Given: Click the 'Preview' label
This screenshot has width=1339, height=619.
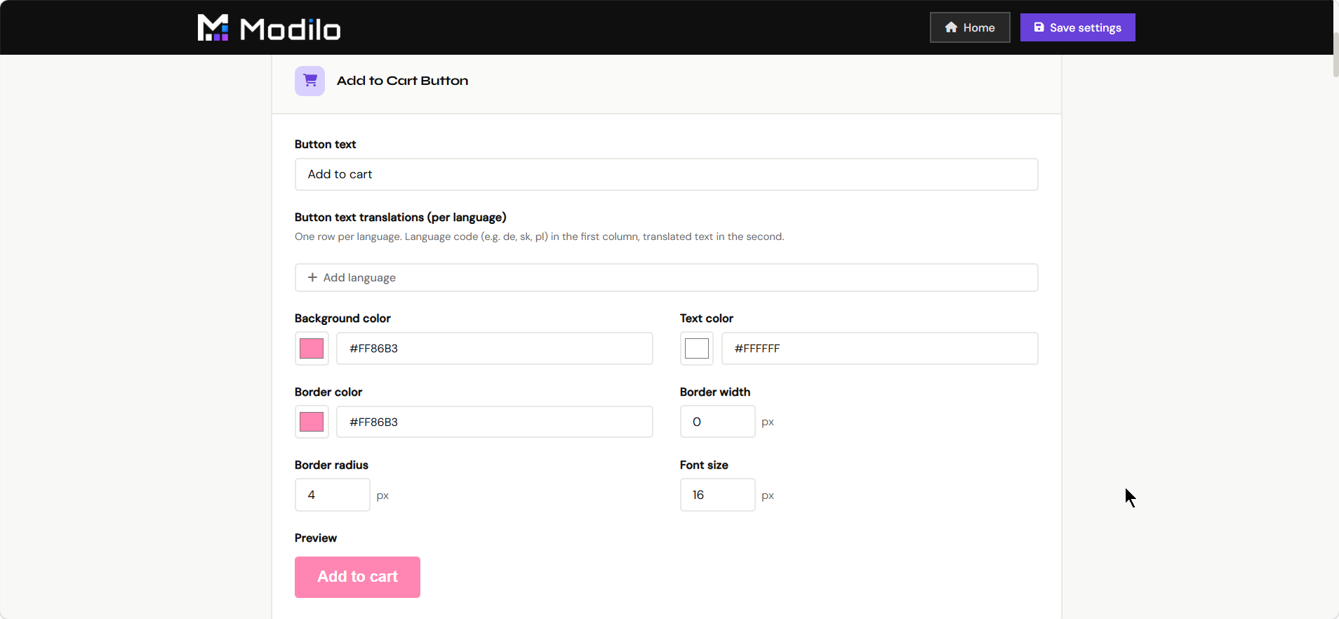Looking at the screenshot, I should (315, 538).
